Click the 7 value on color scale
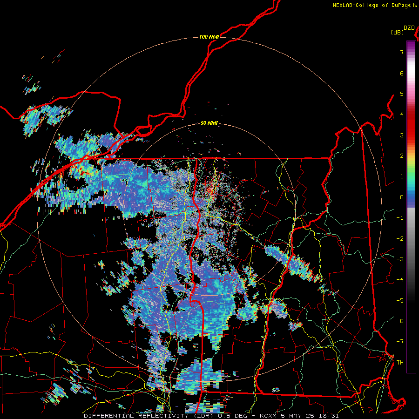This screenshot has height=419, width=419. point(402,52)
